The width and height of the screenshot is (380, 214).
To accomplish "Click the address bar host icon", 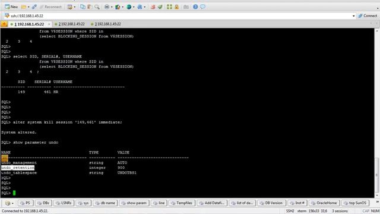I will pos(7,15).
